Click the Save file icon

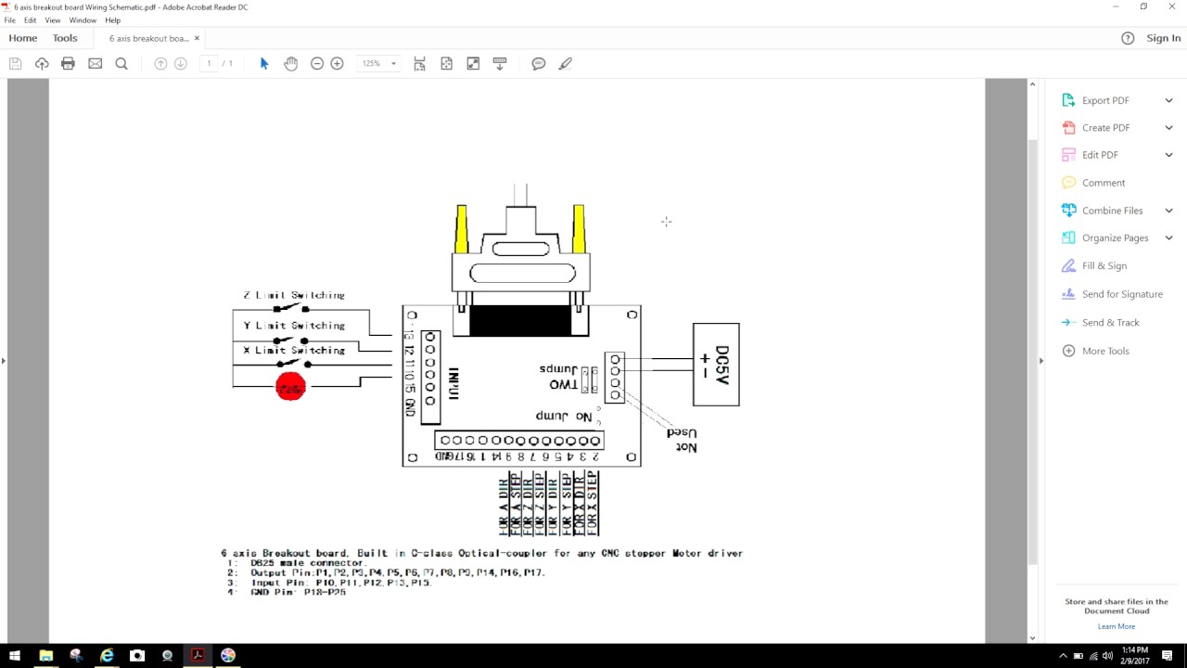point(15,63)
